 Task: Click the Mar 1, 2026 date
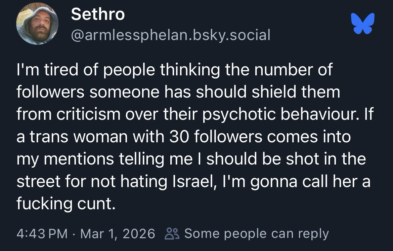[x=118, y=233]
